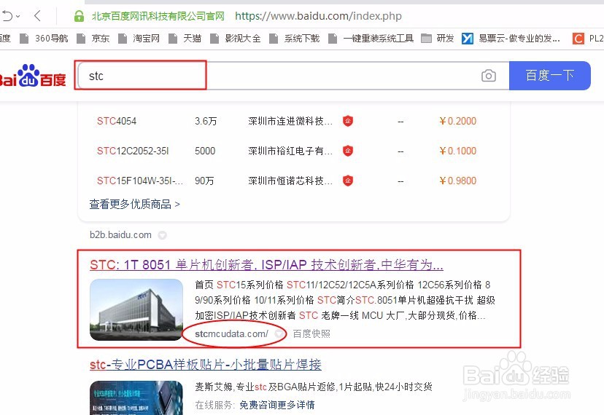Click the b2b.baidu.com source label
The image size is (604, 415).
pos(120,235)
